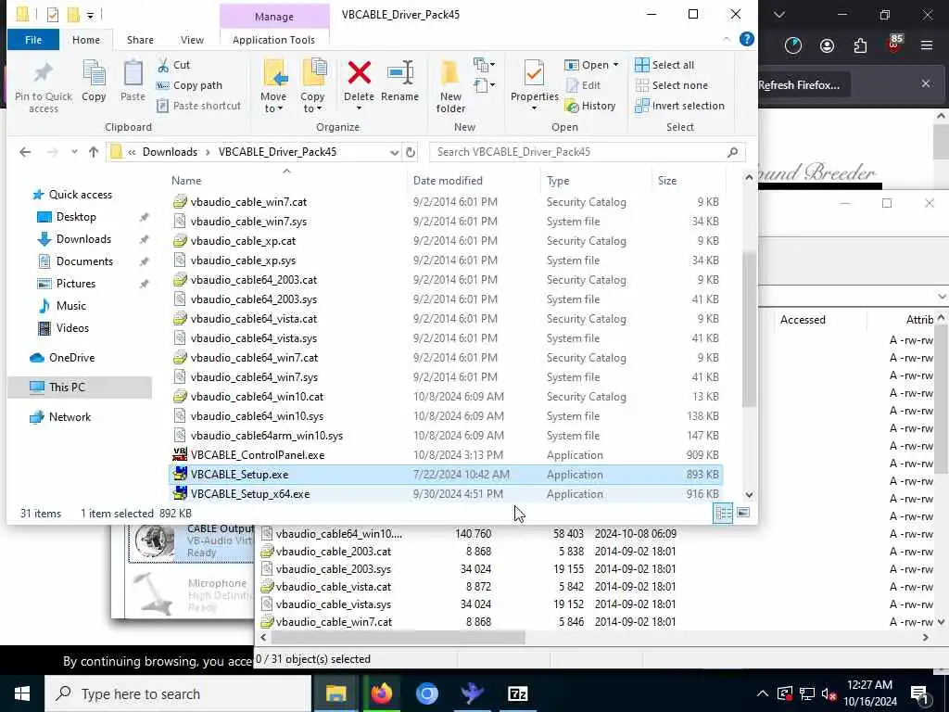The width and height of the screenshot is (949, 712).
Task: Select VBCABLE_Setup_x64.exe file
Action: click(446, 494)
